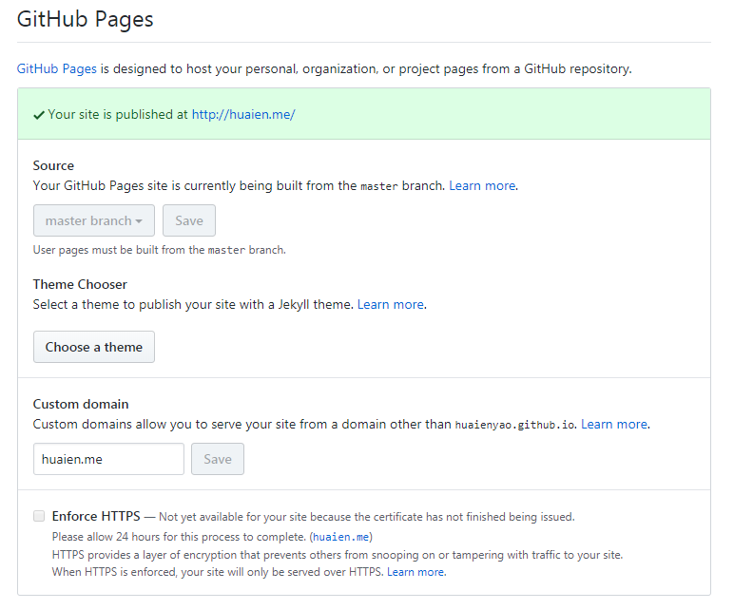The image size is (734, 610).
Task: Open the published site link http://huaien.me/
Action: (243, 115)
